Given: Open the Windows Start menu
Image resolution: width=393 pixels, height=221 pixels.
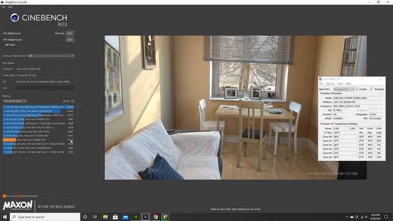Looking at the screenshot, I should tap(5, 217).
